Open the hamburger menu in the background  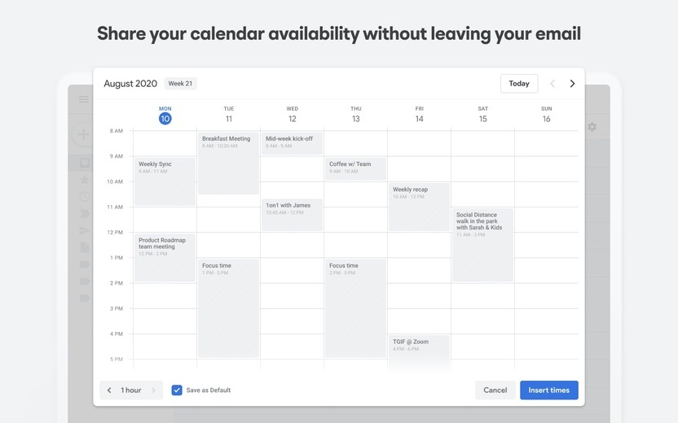[83, 99]
